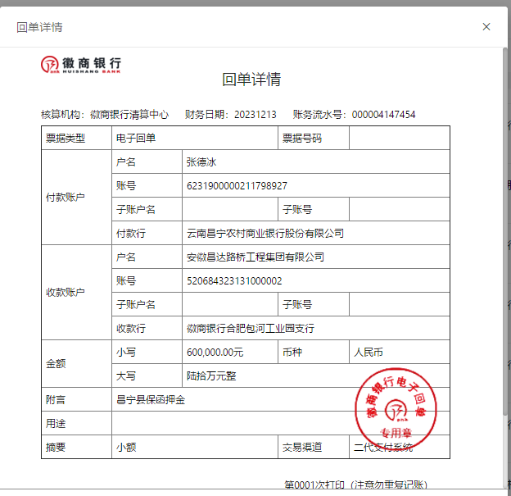Click payee name 安徽昌达路桥工程集团有限公司
The width and height of the screenshot is (511, 496).
(x=255, y=257)
